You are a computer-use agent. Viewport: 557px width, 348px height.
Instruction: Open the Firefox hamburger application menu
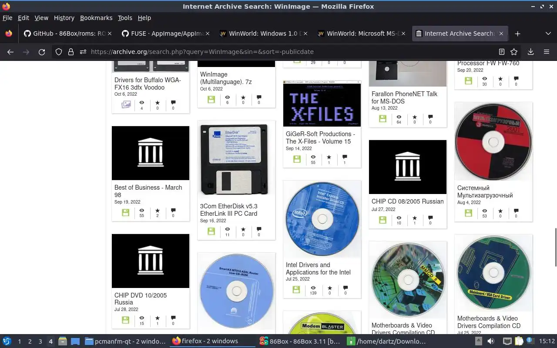point(547,52)
